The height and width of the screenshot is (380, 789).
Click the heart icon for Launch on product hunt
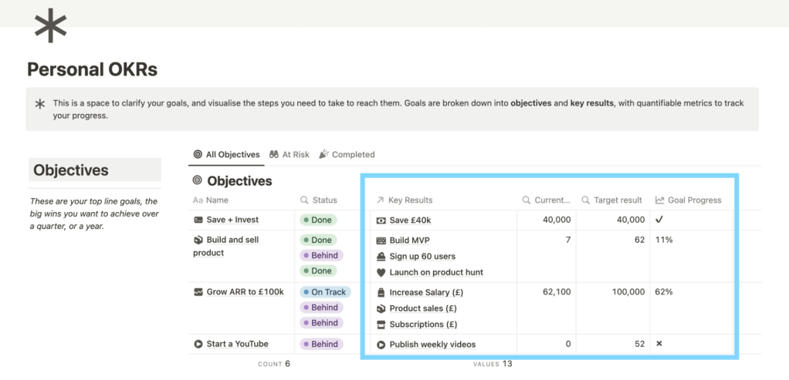click(381, 273)
